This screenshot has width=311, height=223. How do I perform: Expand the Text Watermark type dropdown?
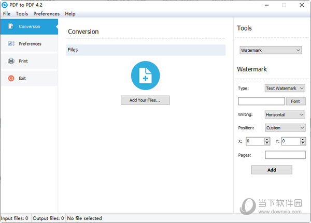[285, 88]
